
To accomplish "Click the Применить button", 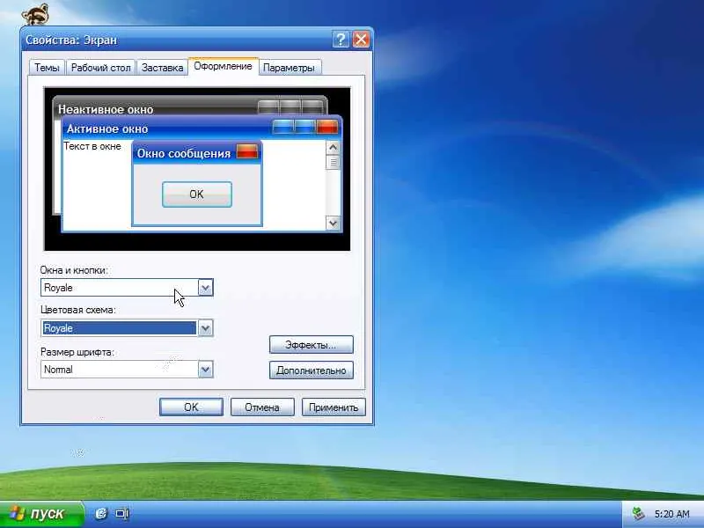I will pyautogui.click(x=334, y=407).
